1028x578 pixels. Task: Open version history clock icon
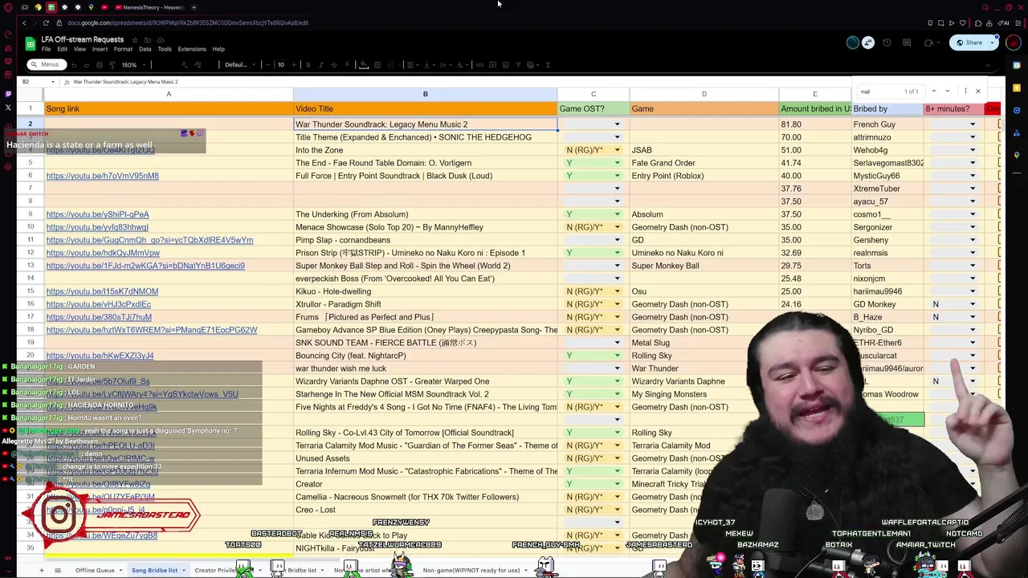(887, 43)
